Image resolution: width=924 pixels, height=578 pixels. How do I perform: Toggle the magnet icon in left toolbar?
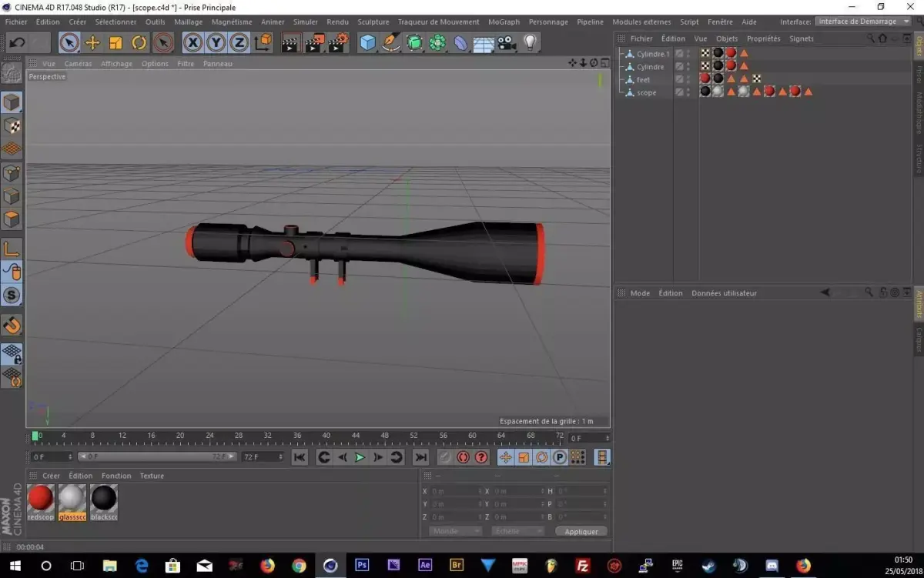12,325
